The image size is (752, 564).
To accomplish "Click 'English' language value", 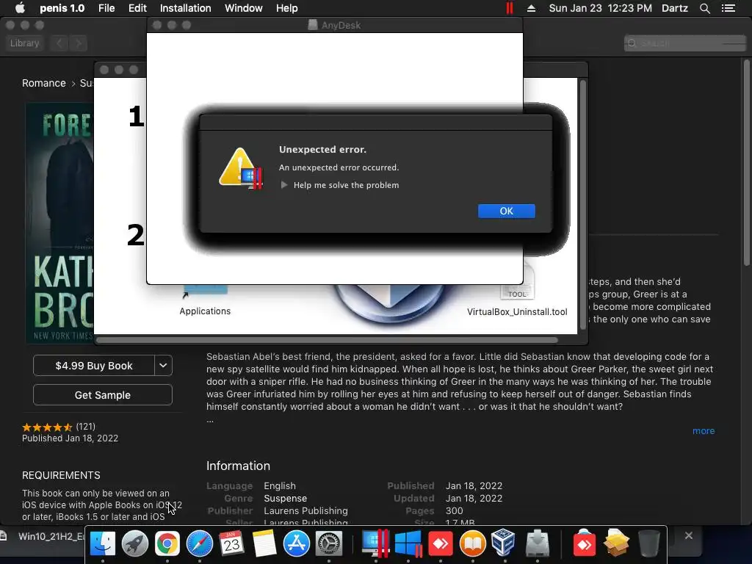I will [280, 486].
